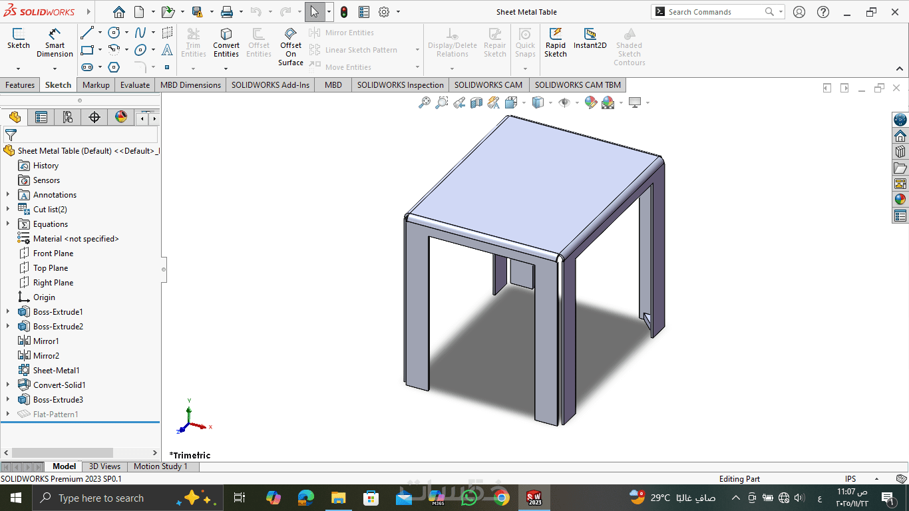Viewport: 909px width, 511px height.
Task: Expand the Convert-Solid1 feature
Action: click(x=8, y=385)
